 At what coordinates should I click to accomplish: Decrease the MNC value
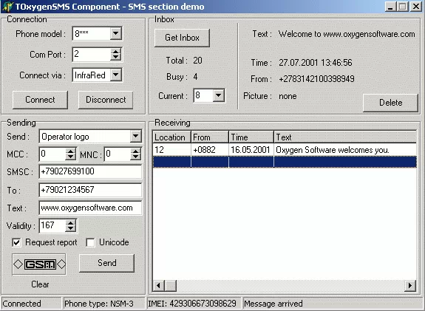[135, 157]
